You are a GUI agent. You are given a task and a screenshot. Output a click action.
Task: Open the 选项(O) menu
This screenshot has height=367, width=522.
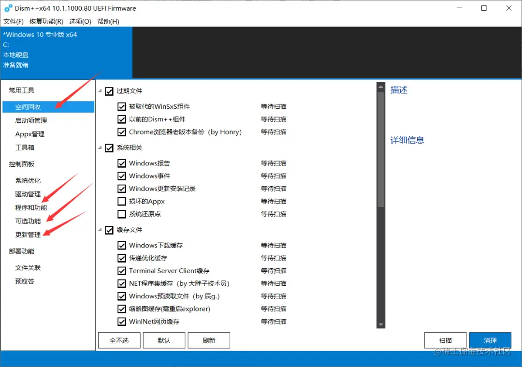point(80,21)
